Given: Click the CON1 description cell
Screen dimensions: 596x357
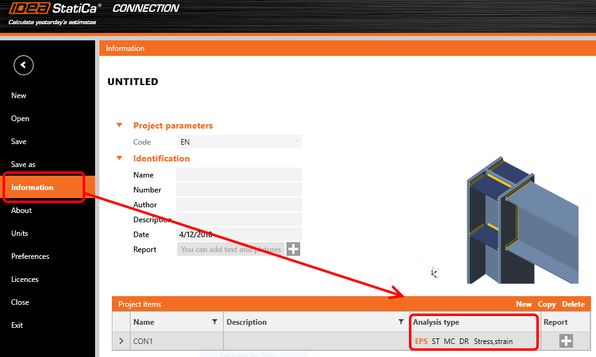Looking at the screenshot, I should (316, 341).
